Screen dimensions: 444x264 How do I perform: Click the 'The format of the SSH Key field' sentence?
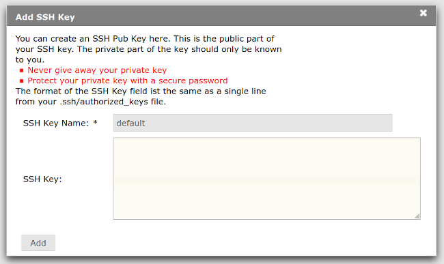coord(141,96)
